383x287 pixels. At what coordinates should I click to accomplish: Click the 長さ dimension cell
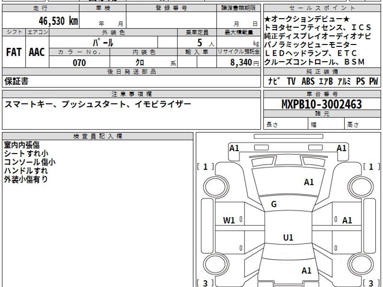tap(286, 124)
